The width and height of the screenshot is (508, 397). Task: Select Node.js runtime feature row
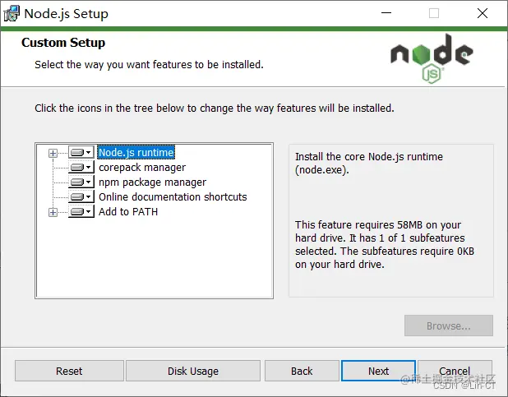(x=136, y=152)
